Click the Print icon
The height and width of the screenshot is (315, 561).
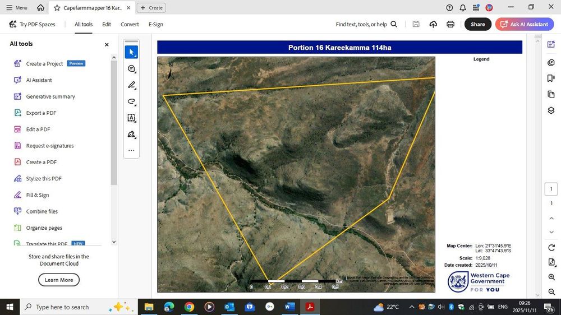point(450,24)
